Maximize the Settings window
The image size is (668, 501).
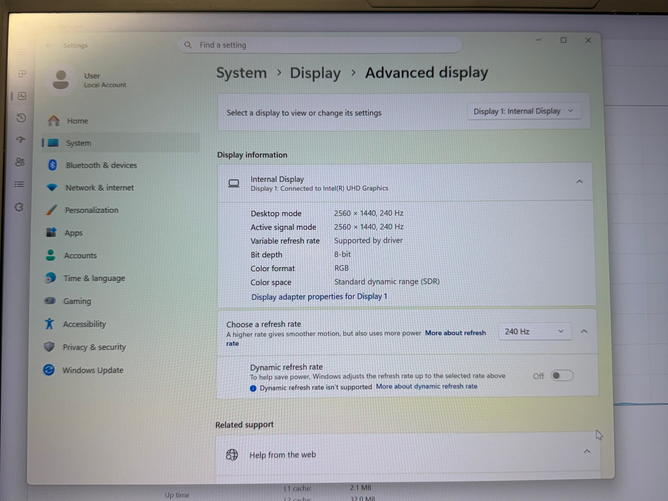pyautogui.click(x=563, y=40)
